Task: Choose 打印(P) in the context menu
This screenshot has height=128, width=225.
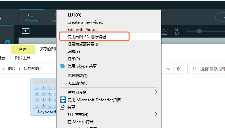Action: [74, 59]
